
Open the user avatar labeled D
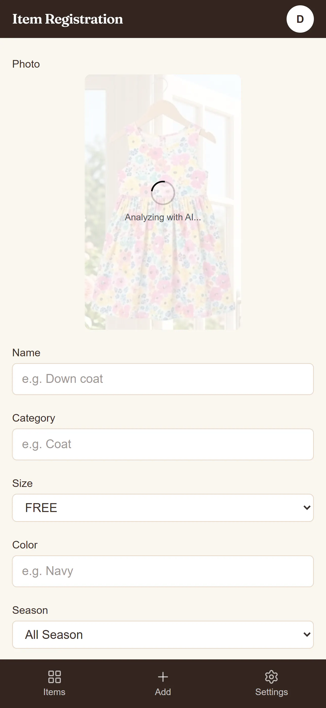(300, 19)
